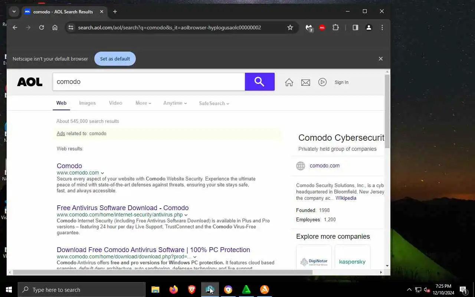
Task: Click the muted volume tray icon
Action: pyautogui.click(x=427, y=290)
